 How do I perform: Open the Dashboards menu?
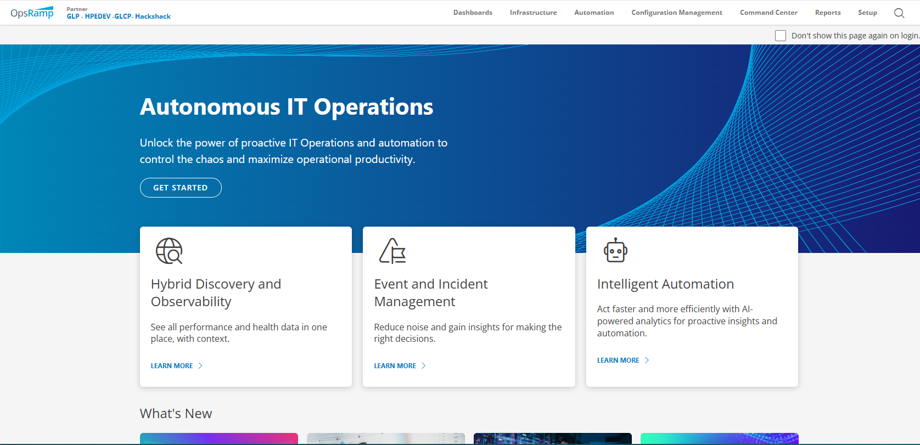472,13
